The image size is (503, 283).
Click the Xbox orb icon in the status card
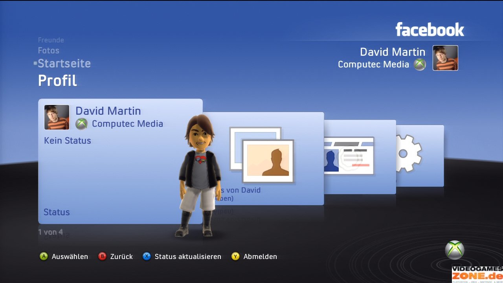[x=81, y=124]
